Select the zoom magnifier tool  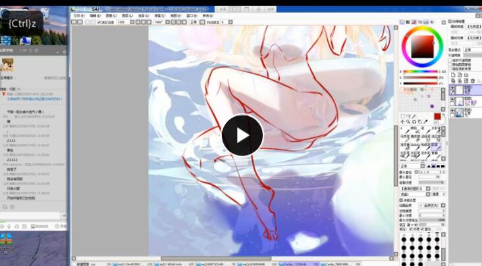click(x=408, y=122)
